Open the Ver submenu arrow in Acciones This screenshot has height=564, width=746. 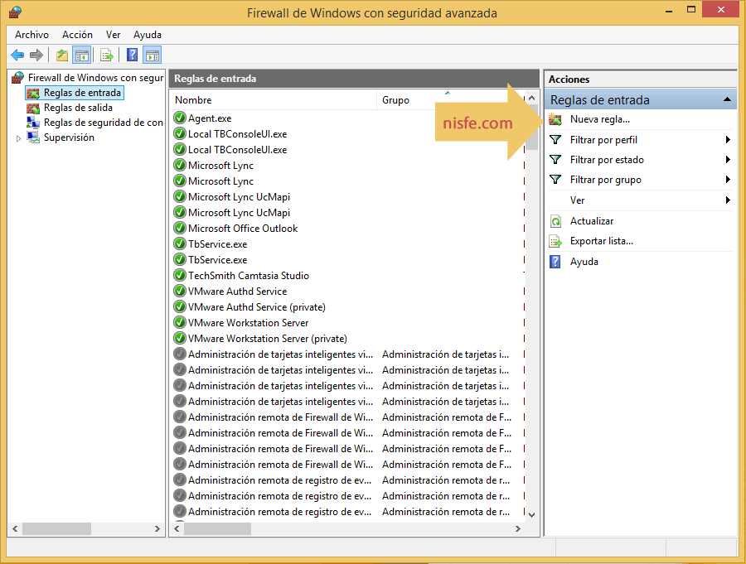click(728, 200)
